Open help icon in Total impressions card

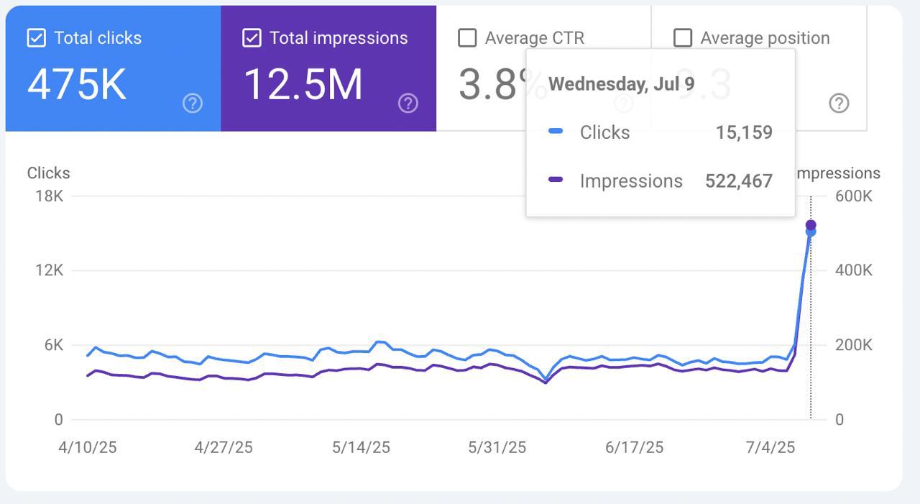tap(408, 104)
